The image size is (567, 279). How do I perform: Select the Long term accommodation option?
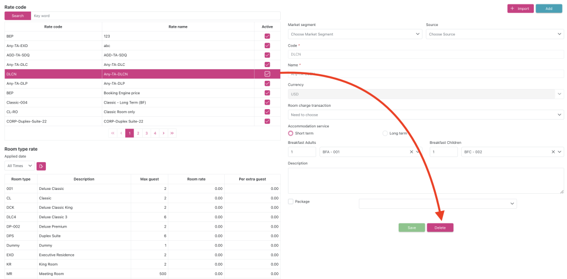tap(385, 133)
